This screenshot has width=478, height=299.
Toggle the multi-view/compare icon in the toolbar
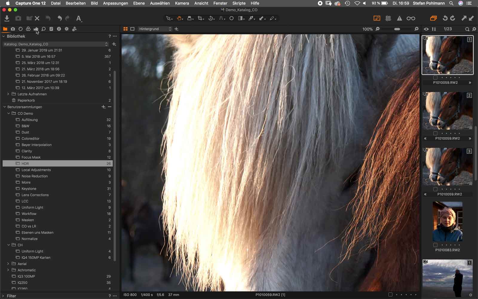[434, 18]
